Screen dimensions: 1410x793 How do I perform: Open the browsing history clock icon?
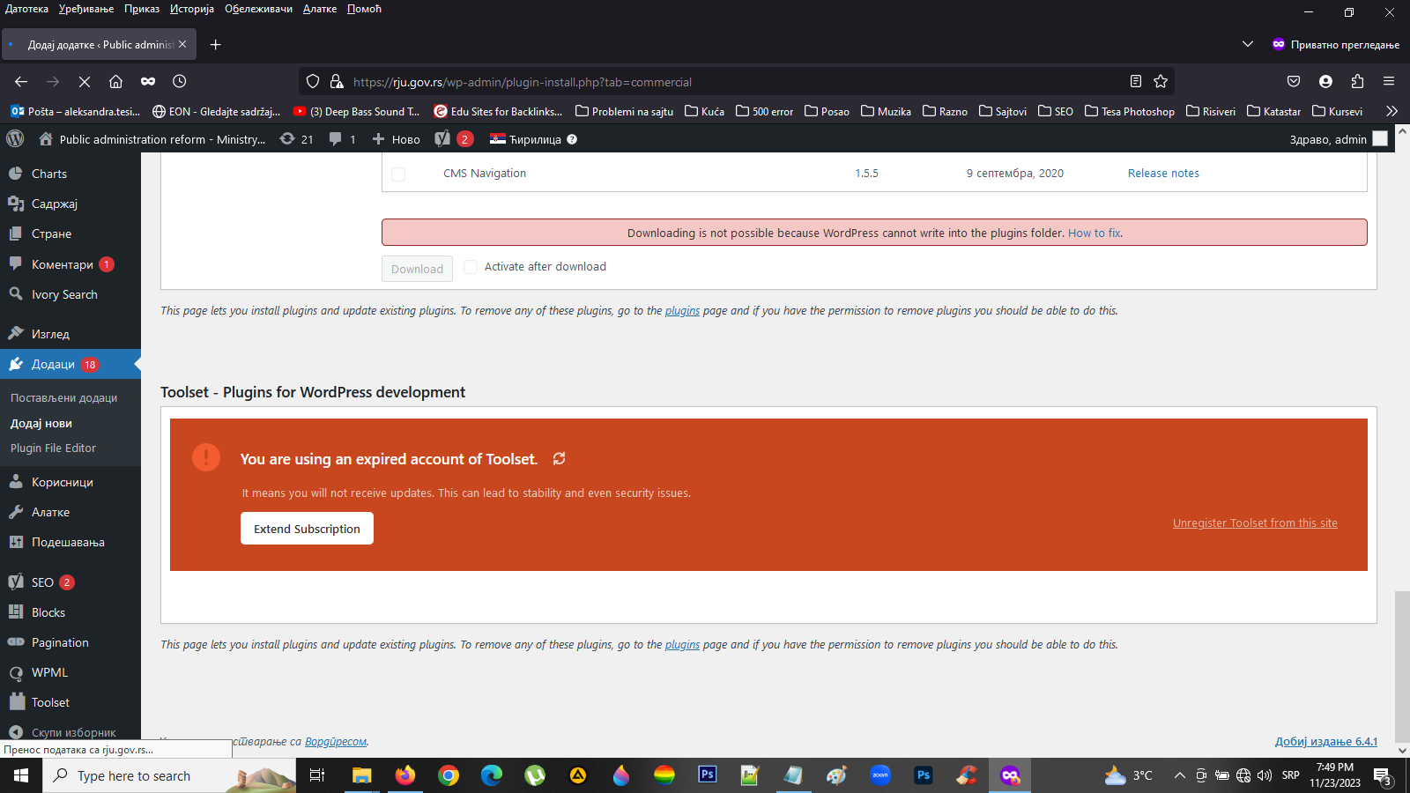click(180, 82)
